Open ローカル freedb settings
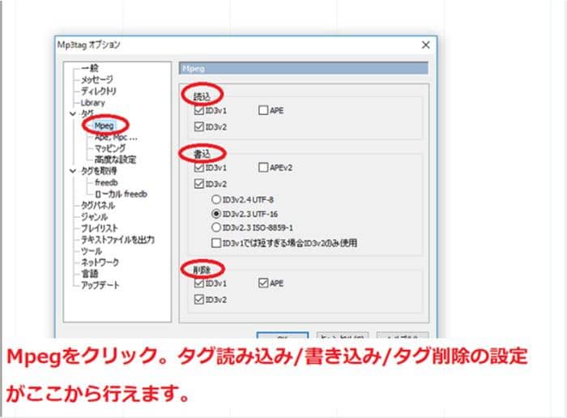The image size is (567, 418). coord(121,194)
